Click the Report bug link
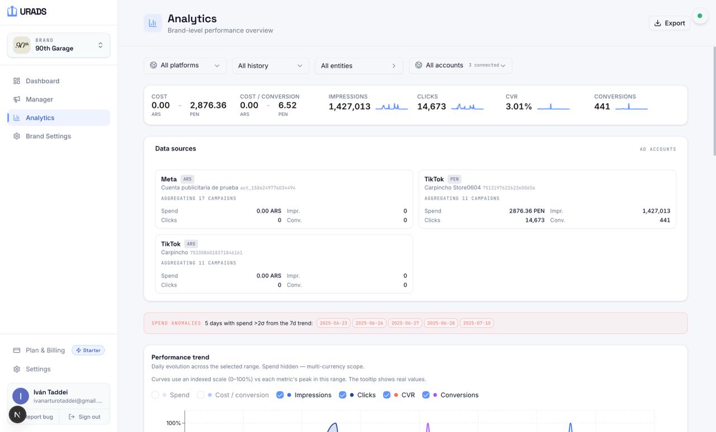 coord(39,417)
